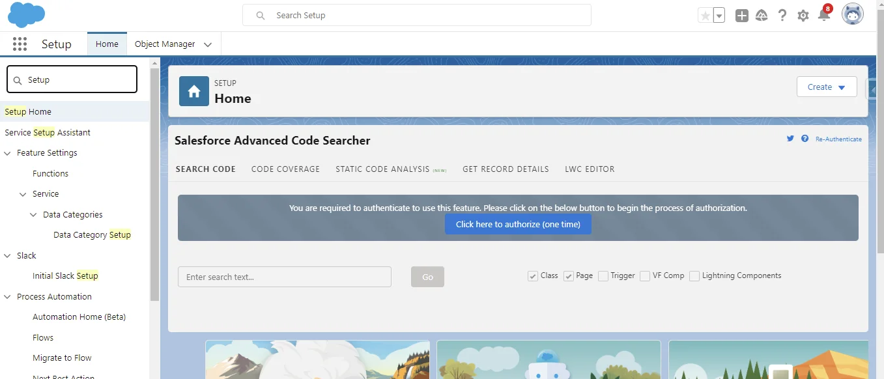This screenshot has width=884, height=379.
Task: Open the App Launcher waffle icon
Action: [x=20, y=44]
